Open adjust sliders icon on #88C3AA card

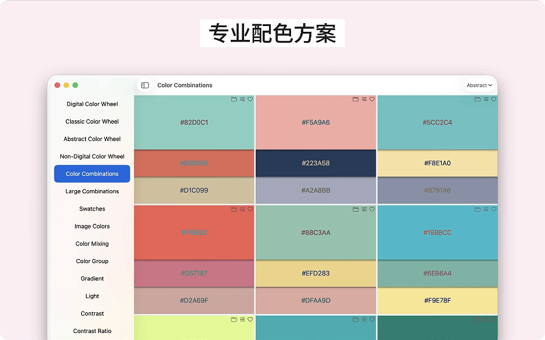tap(364, 209)
